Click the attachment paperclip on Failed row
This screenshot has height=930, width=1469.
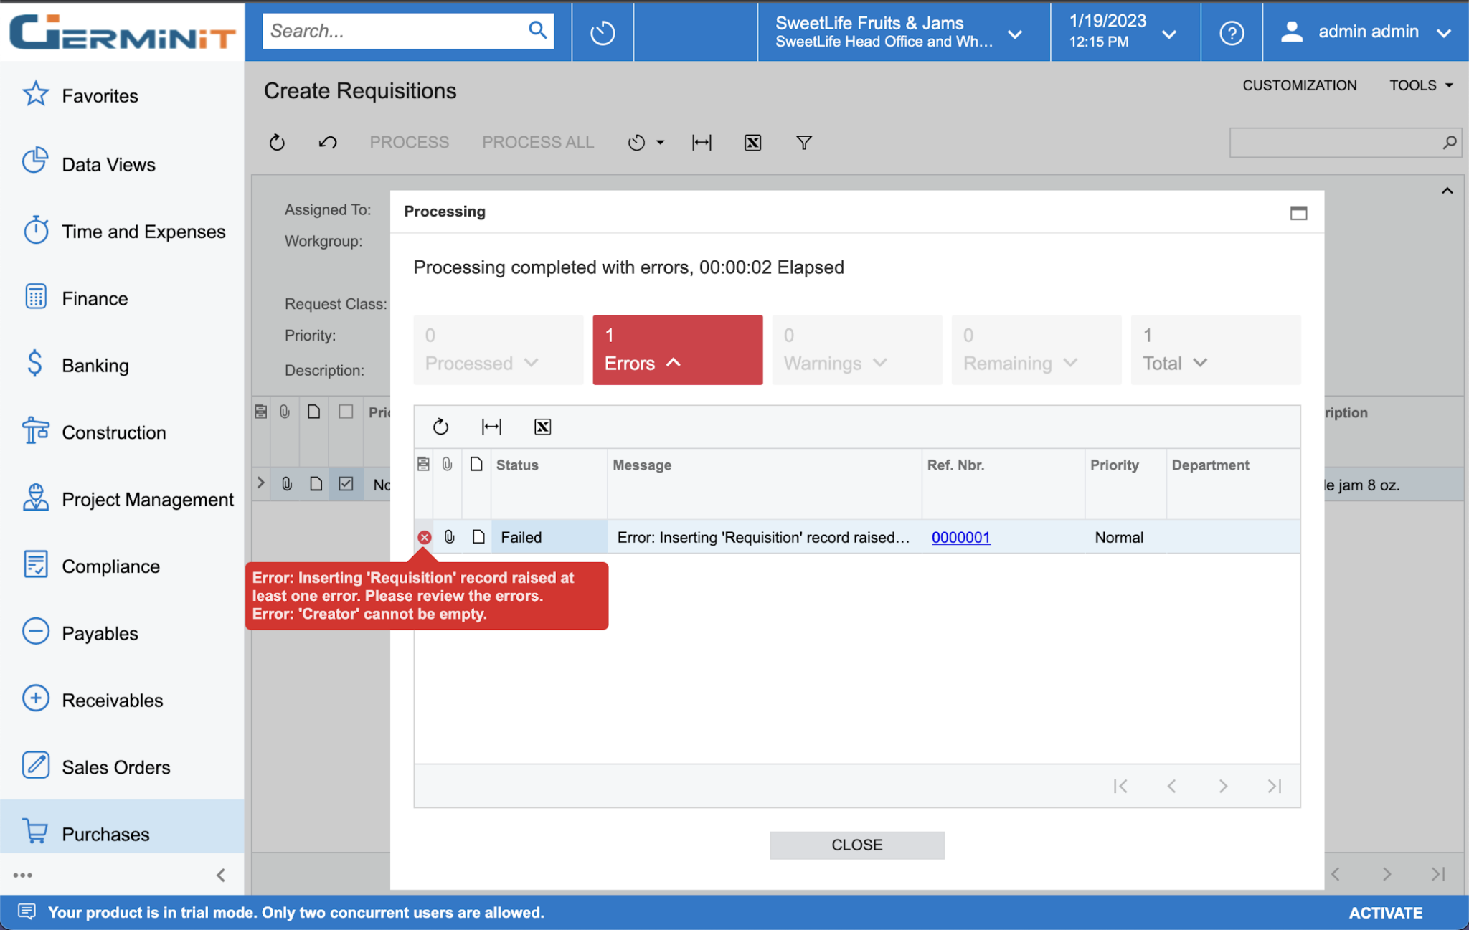[x=449, y=537]
